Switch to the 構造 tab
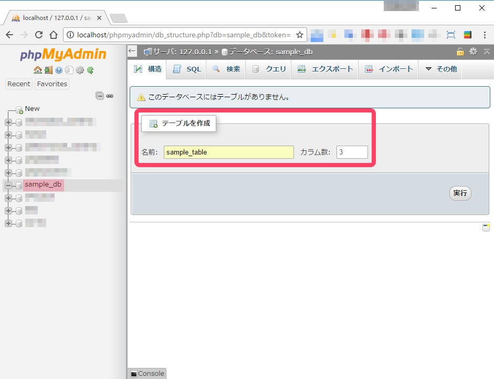Viewport: 494px width, 379px height. coord(148,69)
